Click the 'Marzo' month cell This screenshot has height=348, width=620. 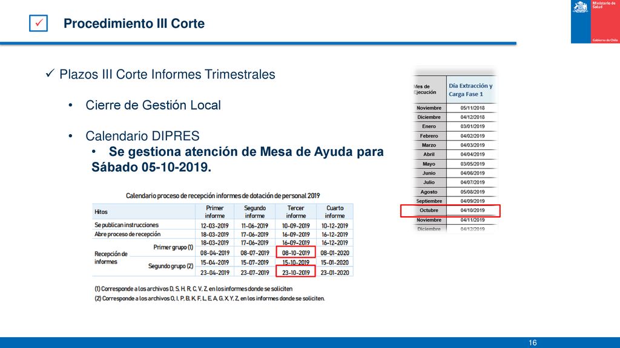429,145
